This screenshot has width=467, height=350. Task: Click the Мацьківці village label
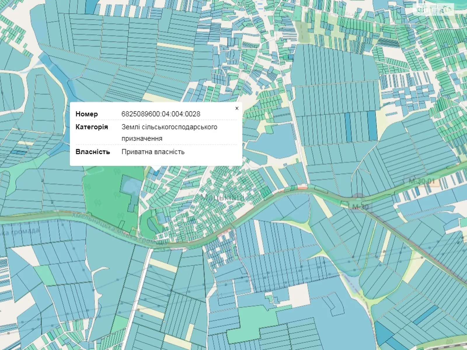tap(223, 198)
